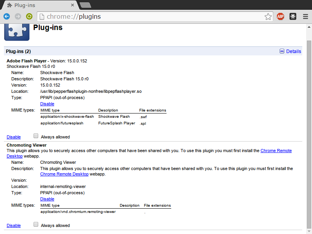Click the Chromoting Viewer heading
The image size is (312, 234).
pos(27,145)
